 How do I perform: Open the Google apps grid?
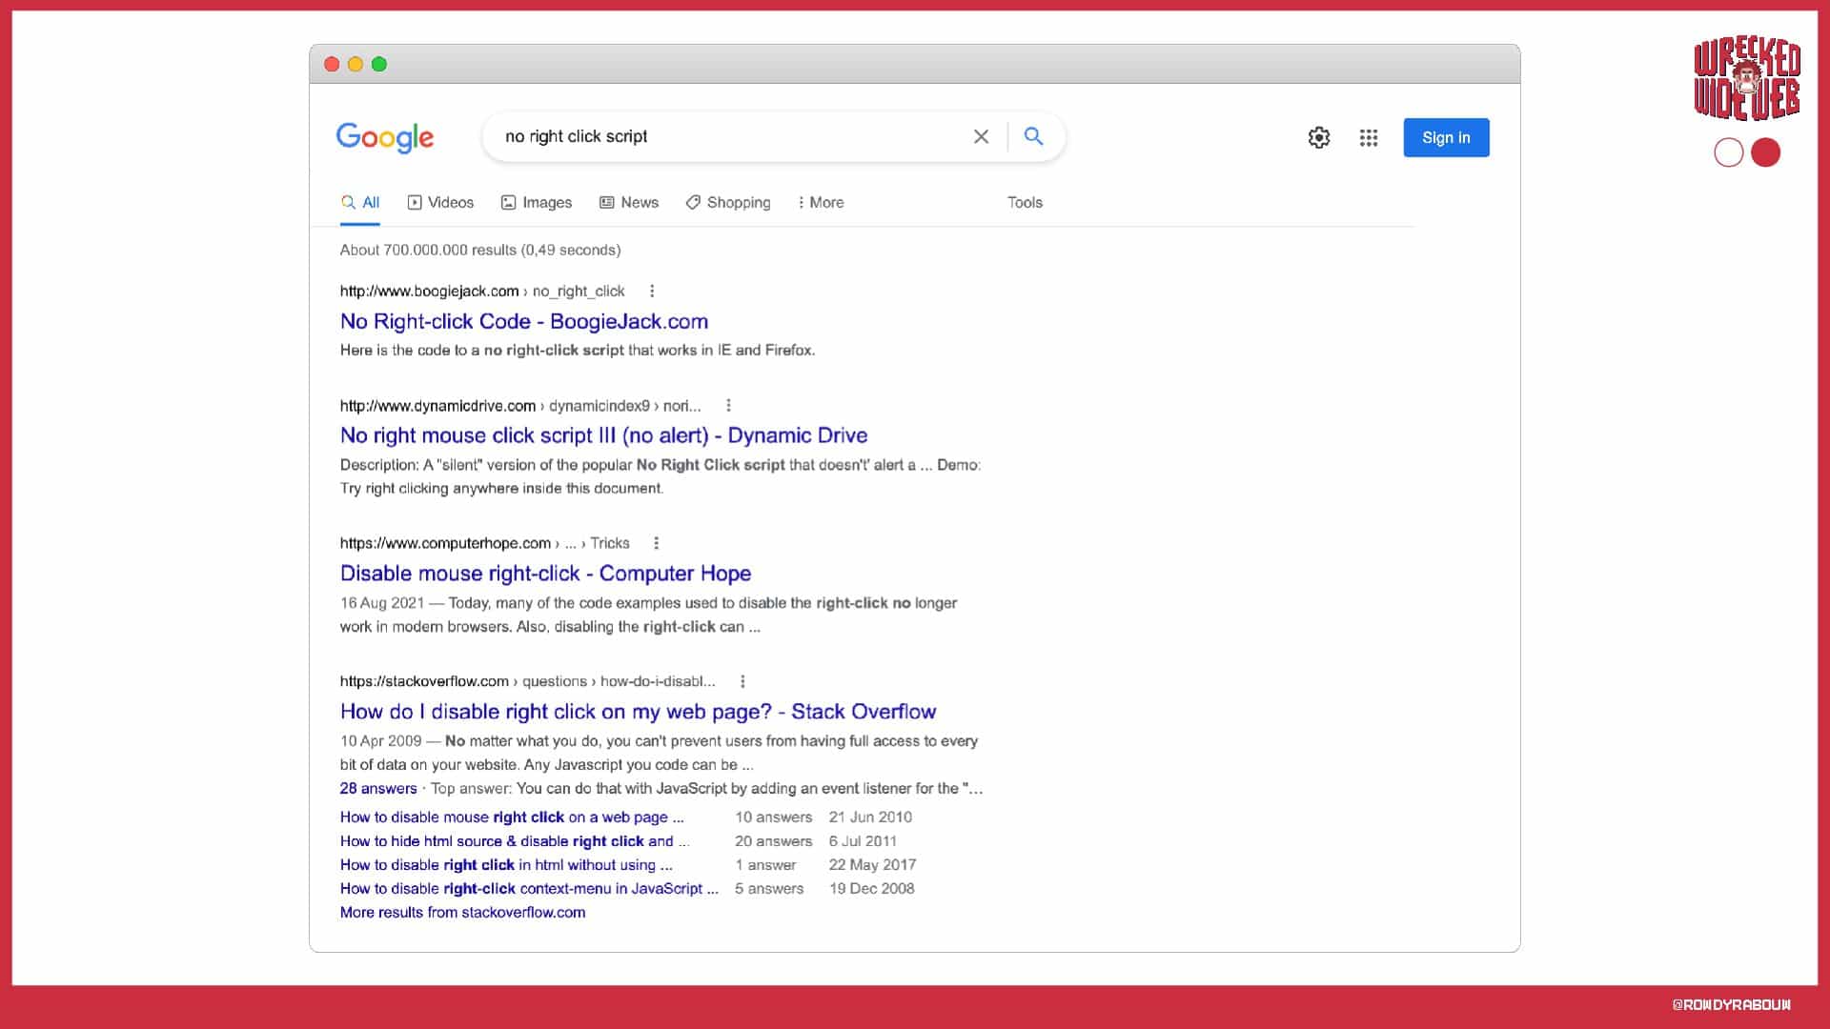tap(1369, 137)
